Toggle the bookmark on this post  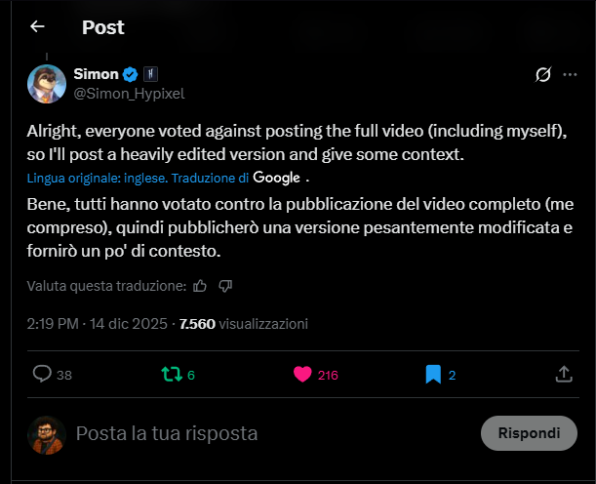tap(433, 374)
